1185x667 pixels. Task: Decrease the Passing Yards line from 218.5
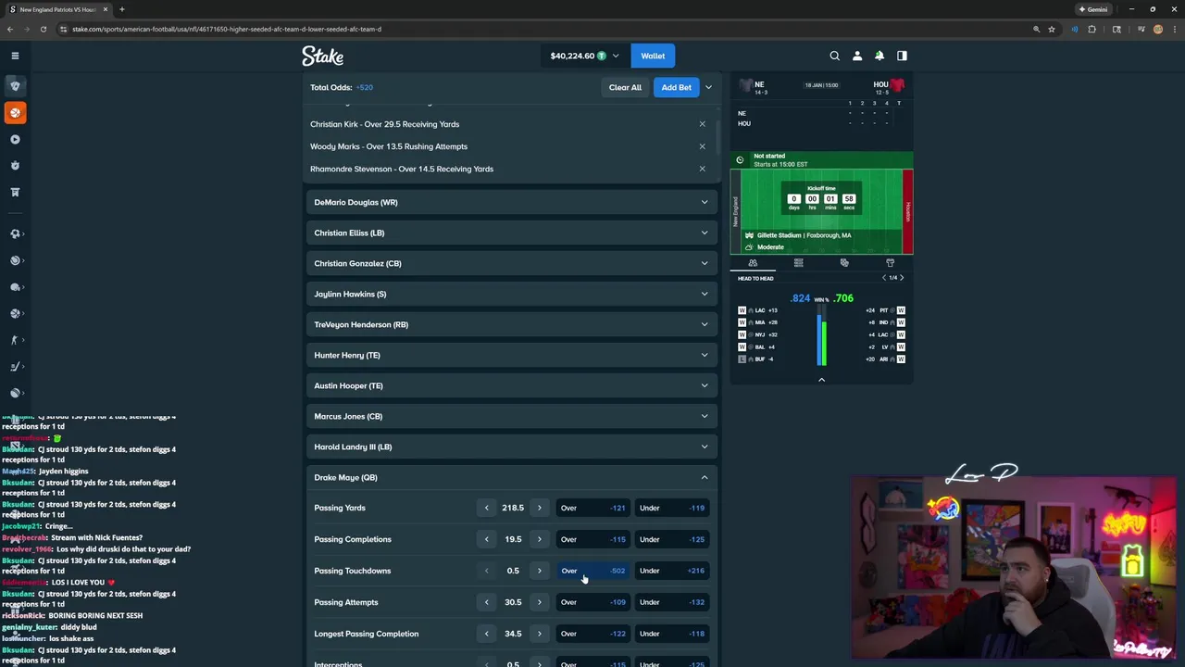tap(486, 508)
